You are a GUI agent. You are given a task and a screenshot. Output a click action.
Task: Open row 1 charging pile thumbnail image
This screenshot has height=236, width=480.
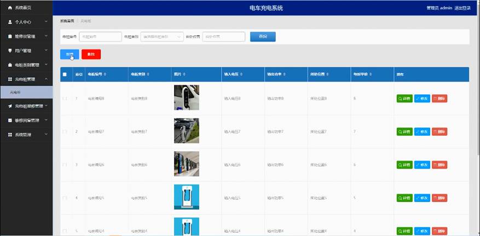[x=187, y=97]
